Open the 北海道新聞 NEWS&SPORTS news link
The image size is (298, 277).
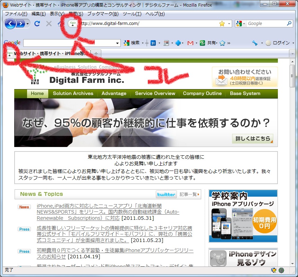pos(108,212)
